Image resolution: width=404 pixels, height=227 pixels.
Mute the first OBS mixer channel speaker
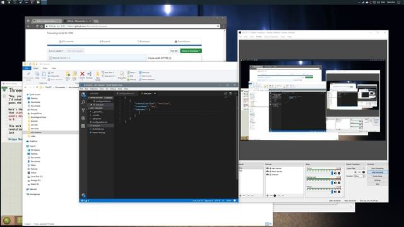pos(335,173)
